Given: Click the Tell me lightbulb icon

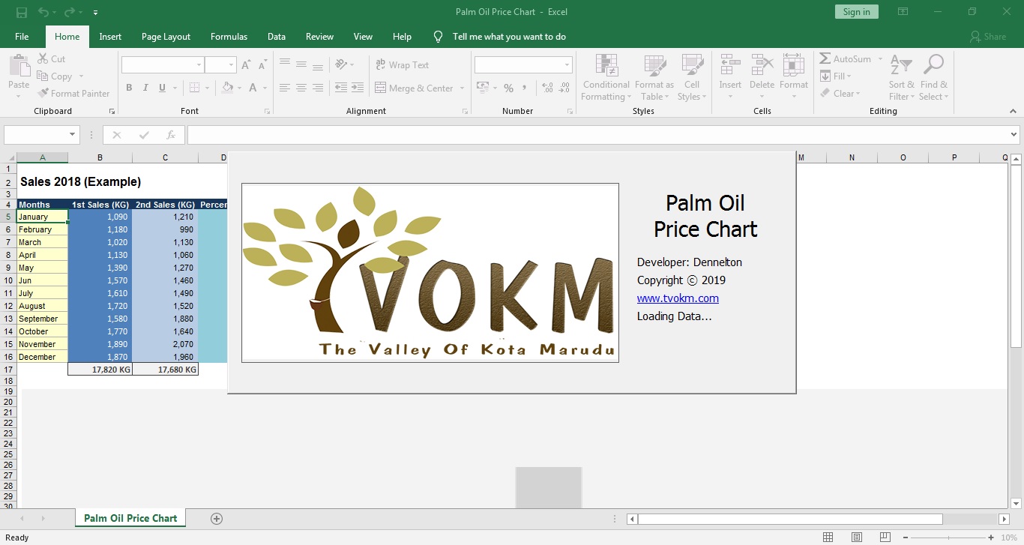Looking at the screenshot, I should pyautogui.click(x=439, y=36).
